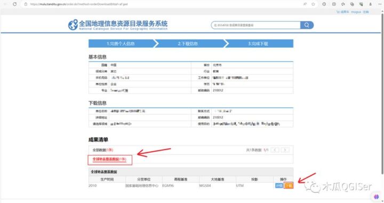Click the 操作 column header
Image resolution: width=384 pixels, height=203 pixels.
pos(283,179)
